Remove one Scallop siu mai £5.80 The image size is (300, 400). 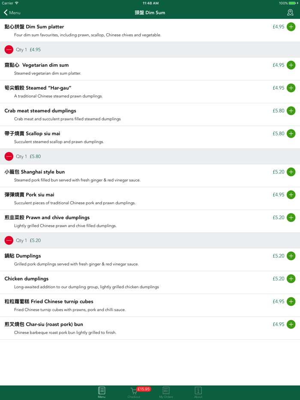pyautogui.click(x=9, y=156)
